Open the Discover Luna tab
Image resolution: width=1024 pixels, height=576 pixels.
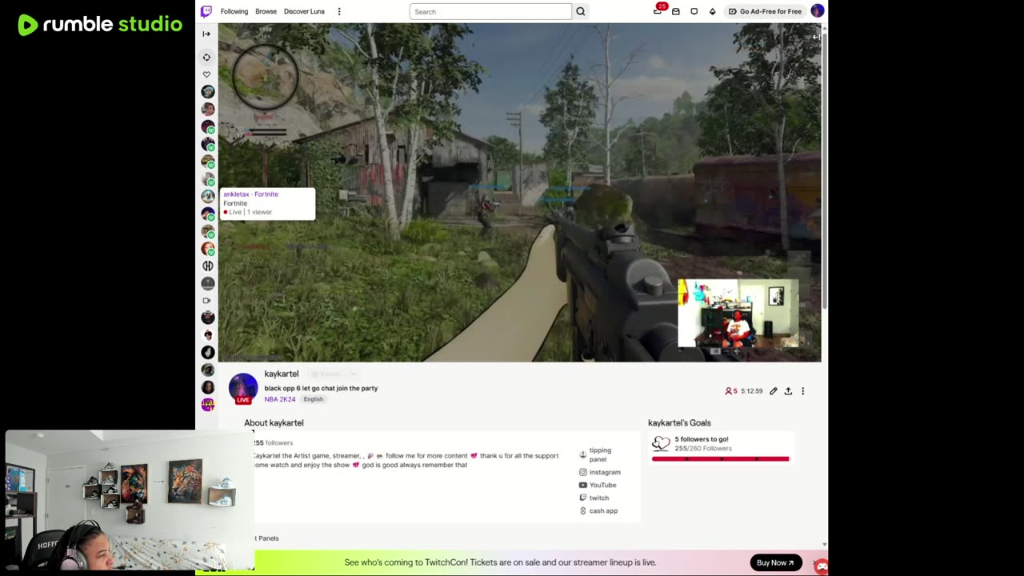pyautogui.click(x=304, y=11)
